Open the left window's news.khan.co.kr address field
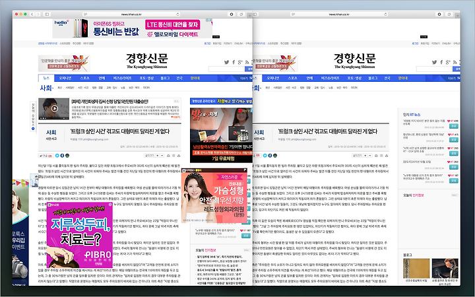 tap(131, 15)
